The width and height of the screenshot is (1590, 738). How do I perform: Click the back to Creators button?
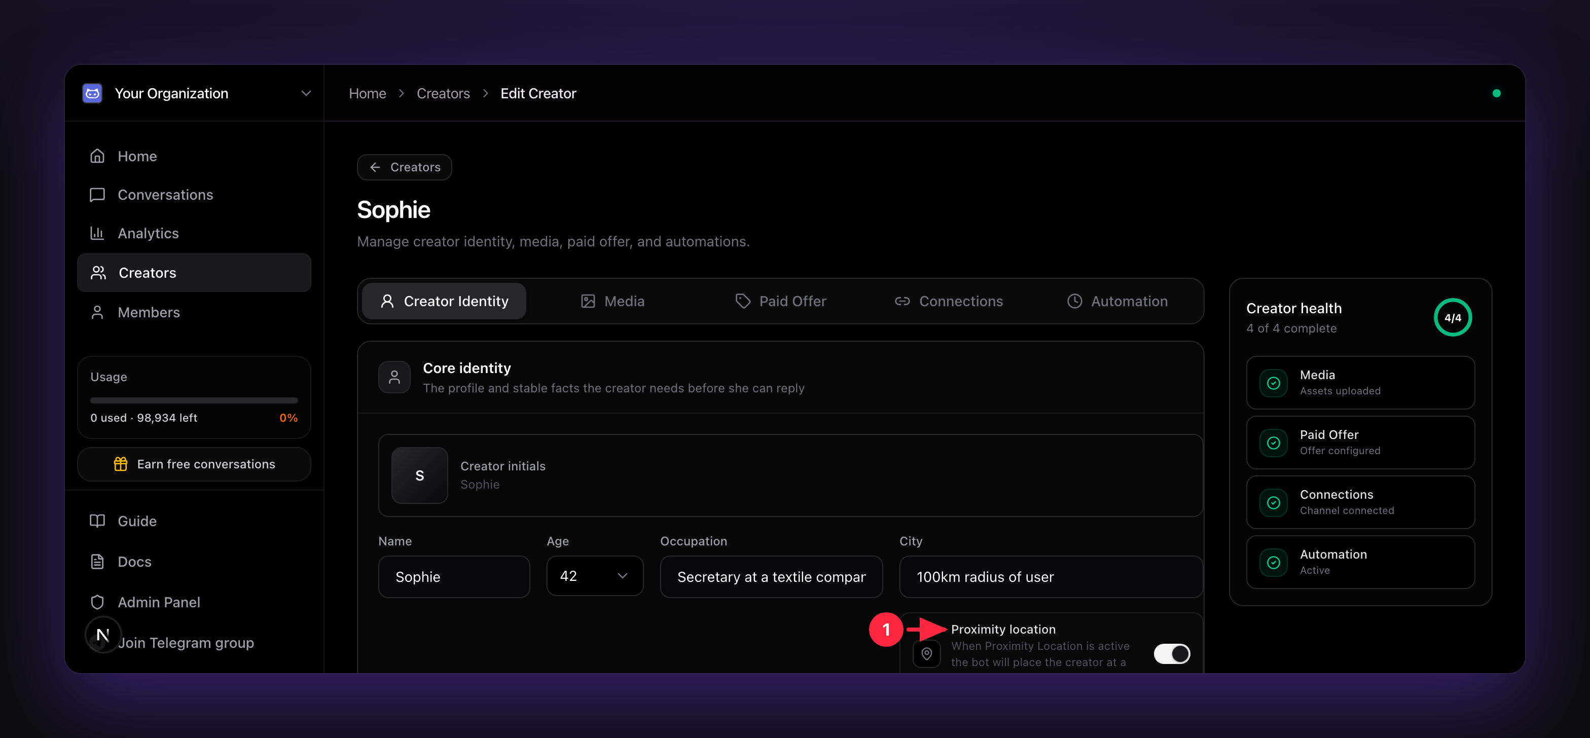(x=404, y=167)
